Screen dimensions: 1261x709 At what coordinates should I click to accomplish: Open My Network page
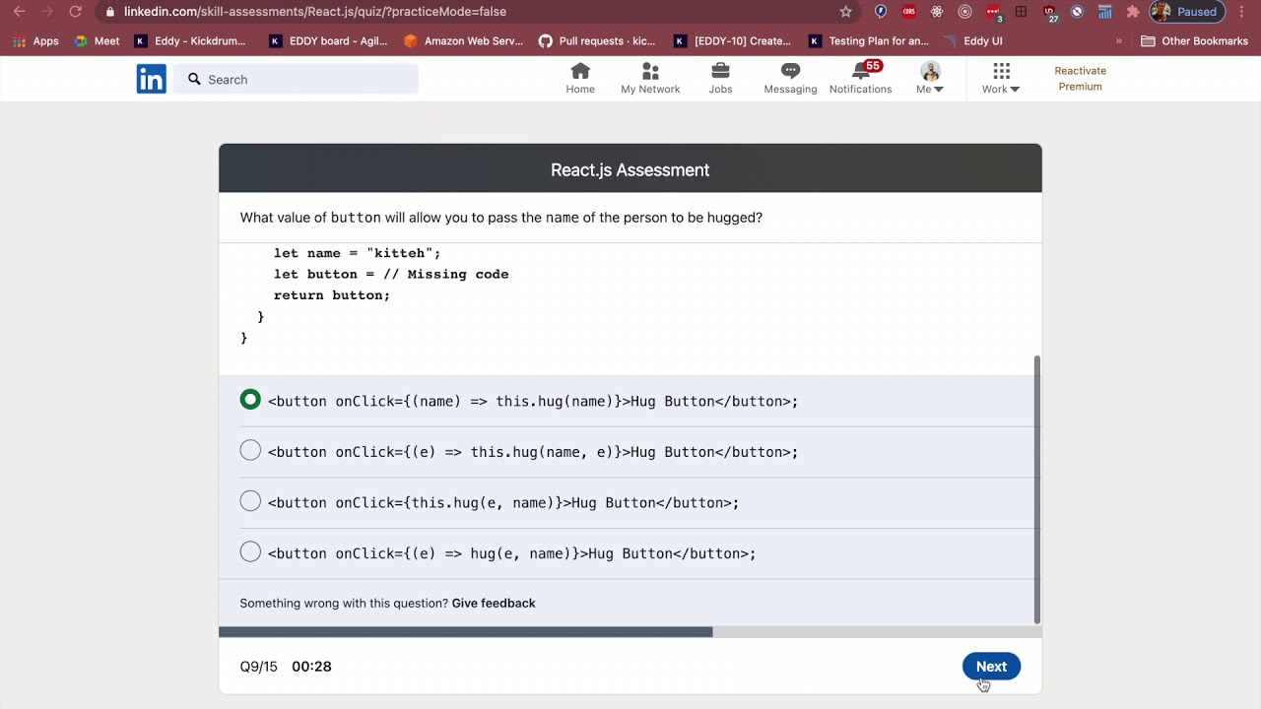tap(650, 79)
